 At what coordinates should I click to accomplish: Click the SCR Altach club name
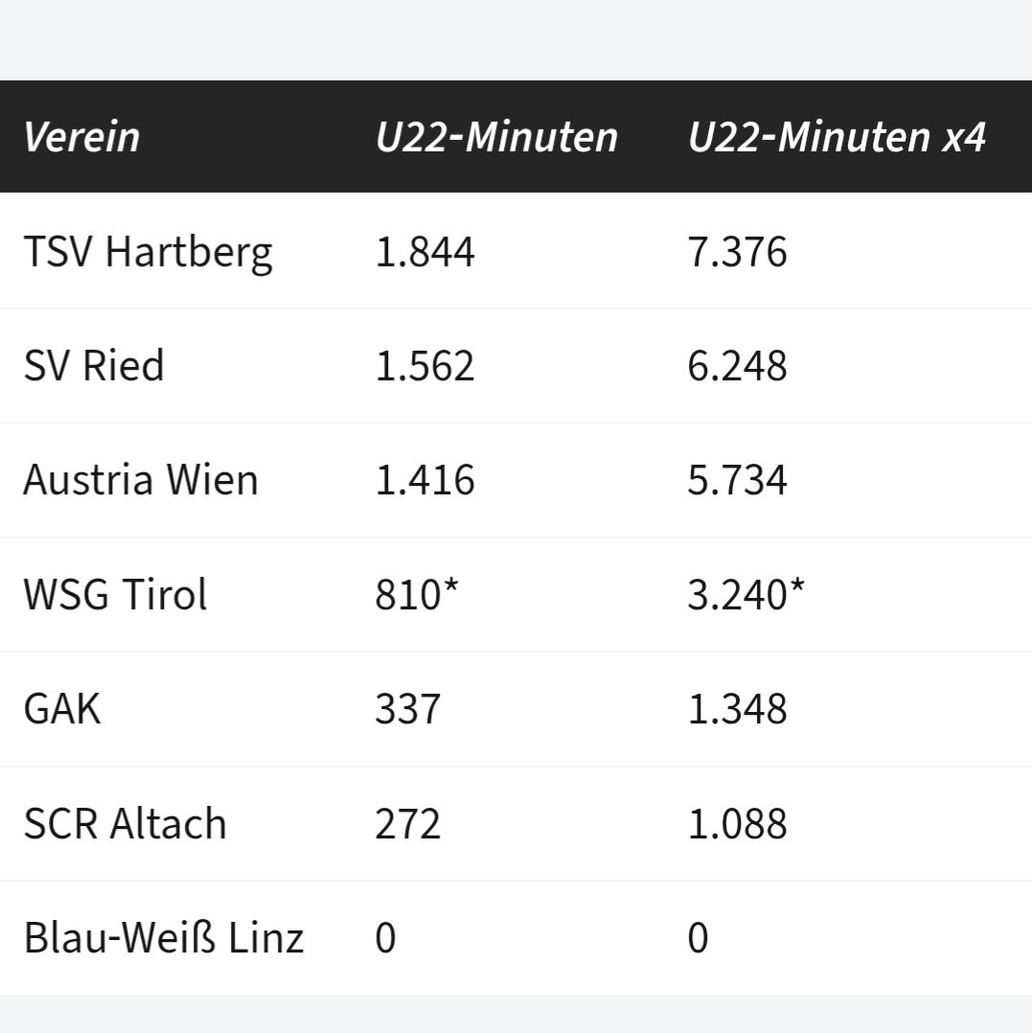pos(125,824)
